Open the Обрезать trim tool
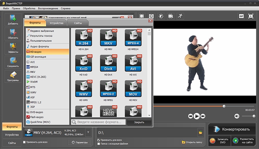Screen dimensions: 259x149 pyautogui.click(x=13, y=34)
